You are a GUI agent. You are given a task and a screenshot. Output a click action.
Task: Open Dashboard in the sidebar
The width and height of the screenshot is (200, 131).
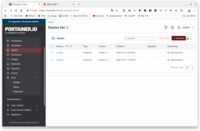[23, 41]
